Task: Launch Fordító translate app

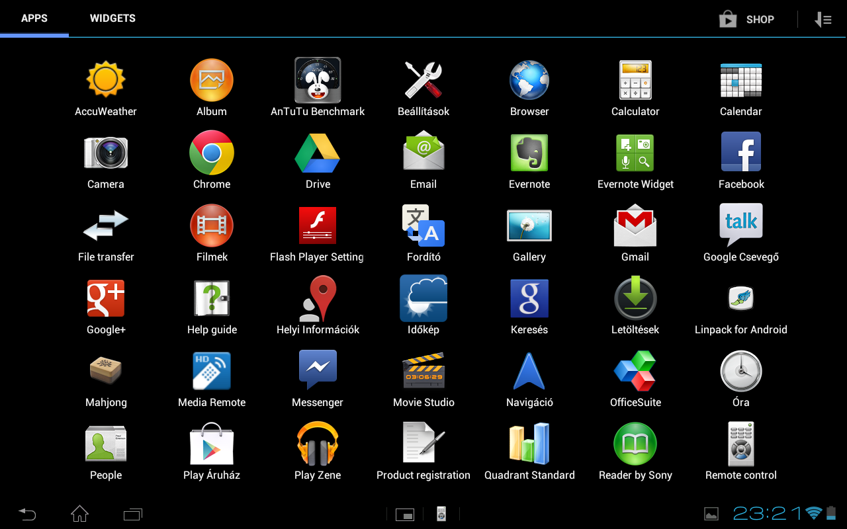Action: (x=423, y=233)
